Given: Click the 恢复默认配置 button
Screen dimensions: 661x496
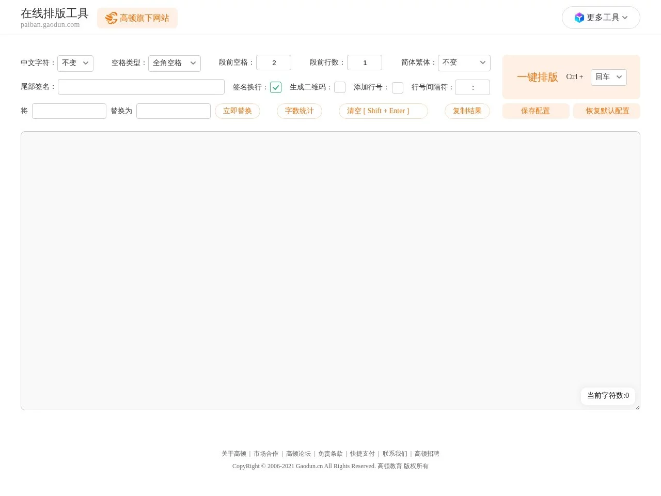Looking at the screenshot, I should (x=607, y=111).
